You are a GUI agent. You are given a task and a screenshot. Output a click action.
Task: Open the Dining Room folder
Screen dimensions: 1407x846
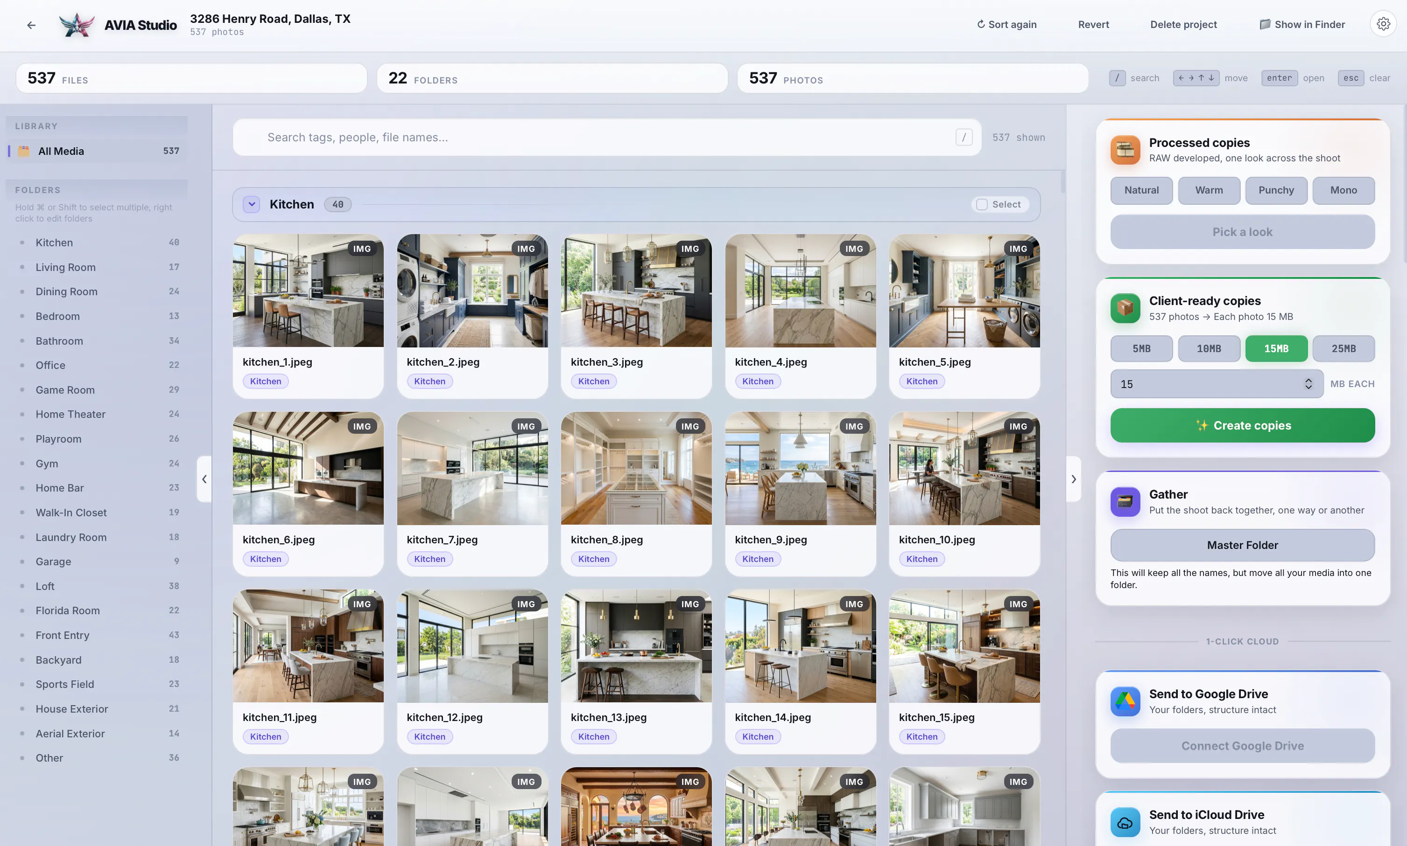click(x=98, y=292)
